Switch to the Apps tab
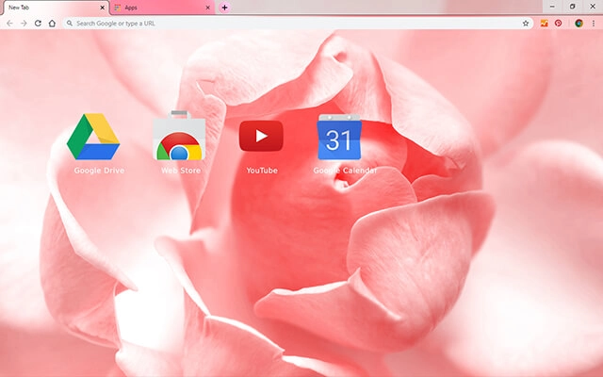The width and height of the screenshot is (603, 377). pyautogui.click(x=162, y=8)
